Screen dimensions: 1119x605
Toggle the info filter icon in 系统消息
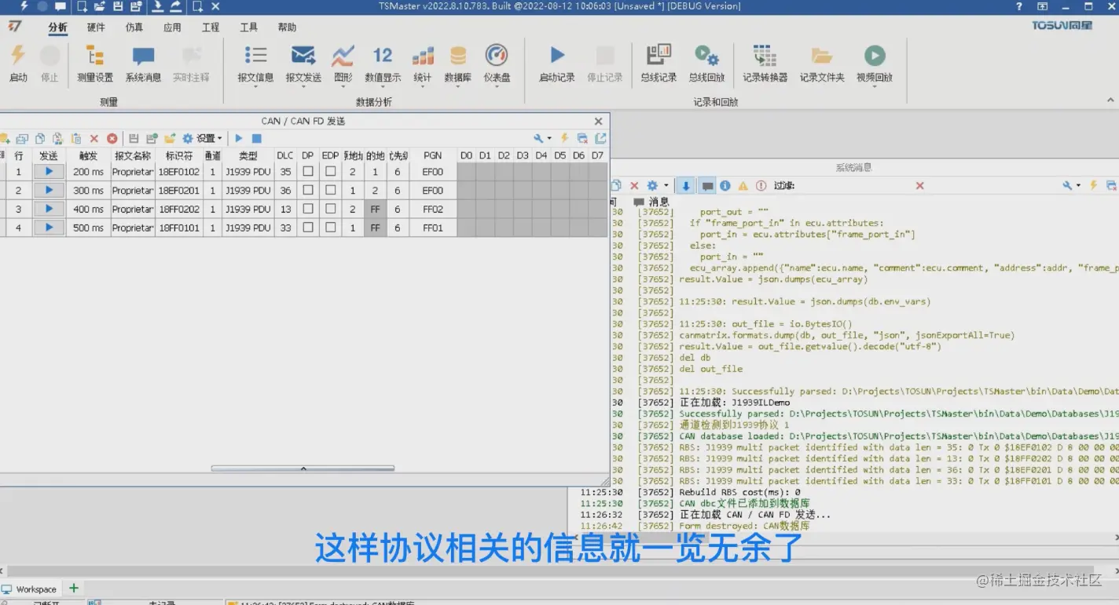click(x=725, y=186)
